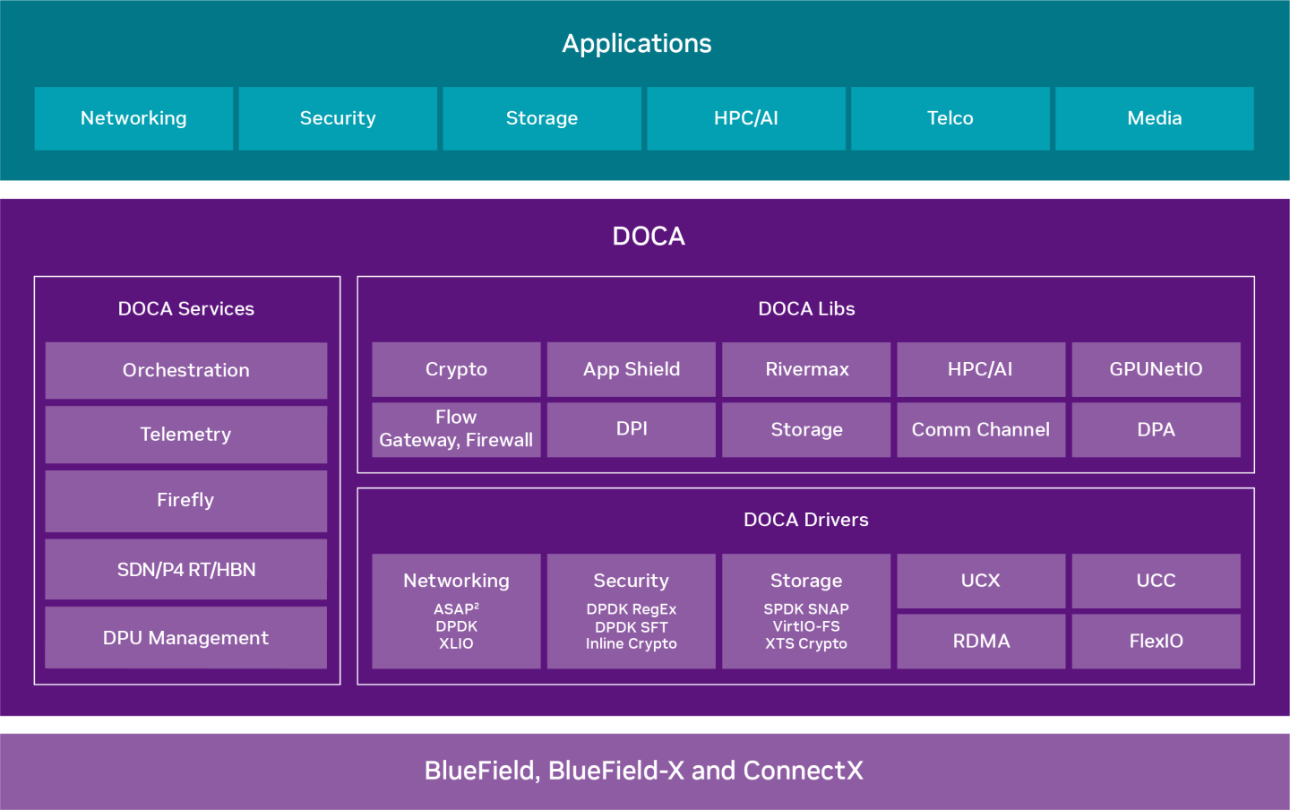This screenshot has height=810, width=1290.
Task: Click the UCX driver box
Action: pos(981,581)
